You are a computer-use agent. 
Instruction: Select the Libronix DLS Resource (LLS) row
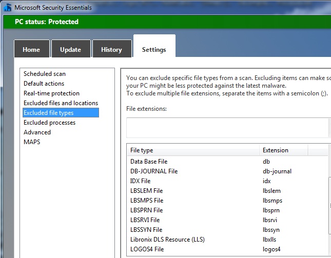pyautogui.click(x=227, y=240)
